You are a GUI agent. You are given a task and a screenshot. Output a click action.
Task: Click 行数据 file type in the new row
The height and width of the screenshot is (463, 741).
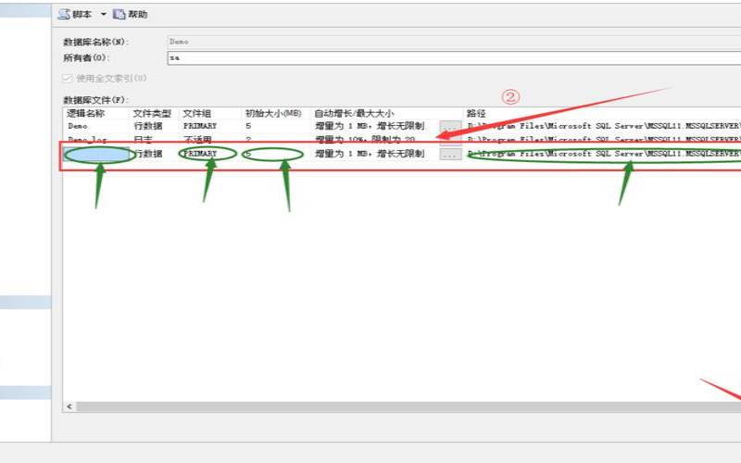[148, 154]
